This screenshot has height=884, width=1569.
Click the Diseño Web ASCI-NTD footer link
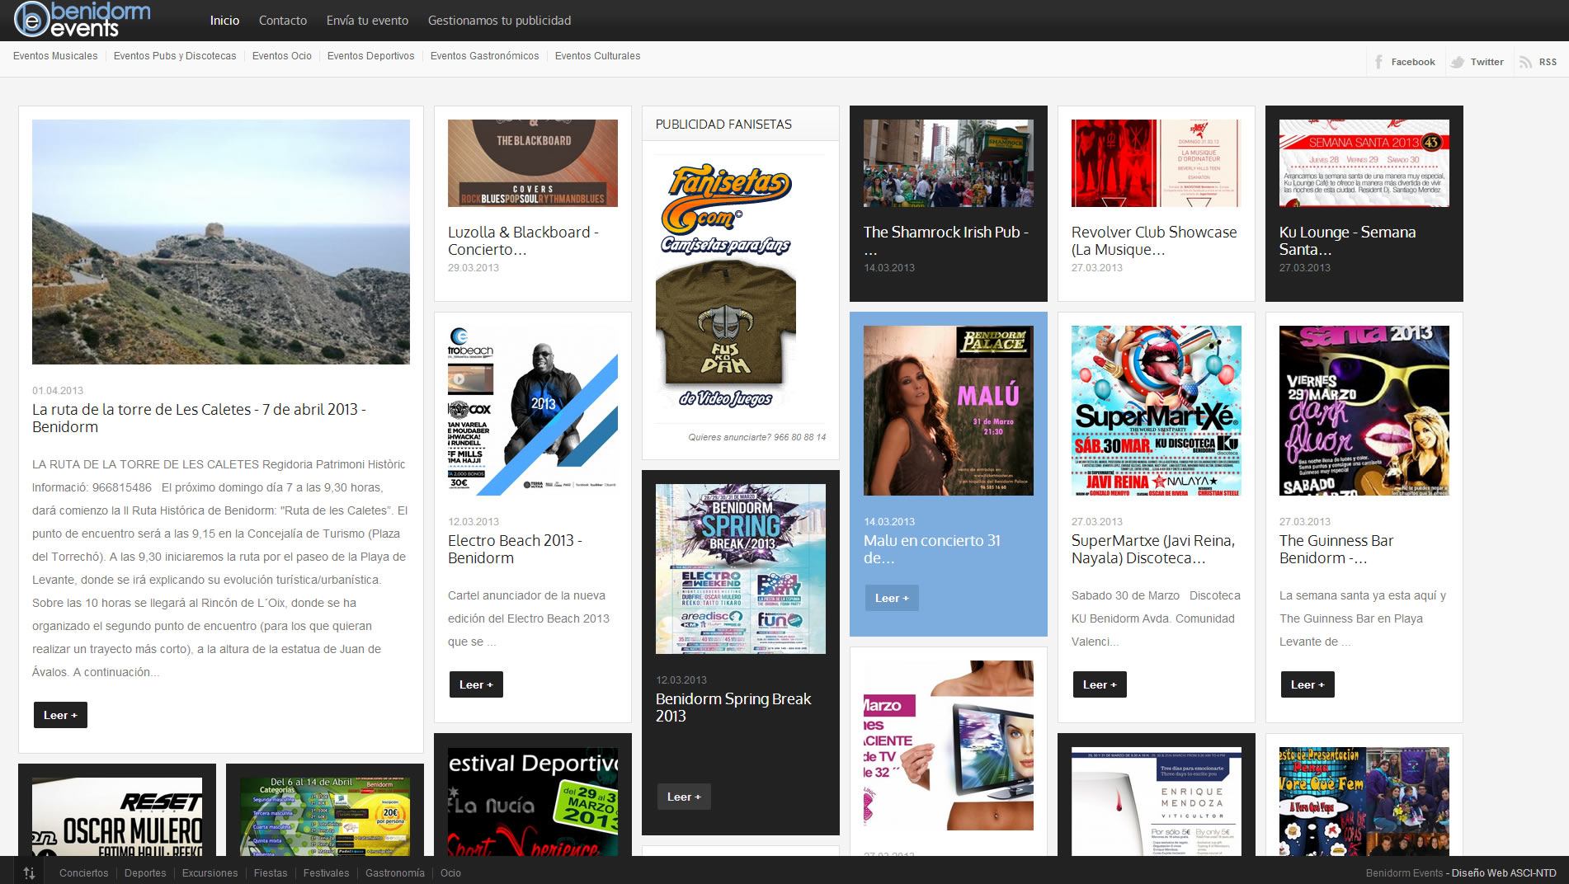coord(1503,873)
